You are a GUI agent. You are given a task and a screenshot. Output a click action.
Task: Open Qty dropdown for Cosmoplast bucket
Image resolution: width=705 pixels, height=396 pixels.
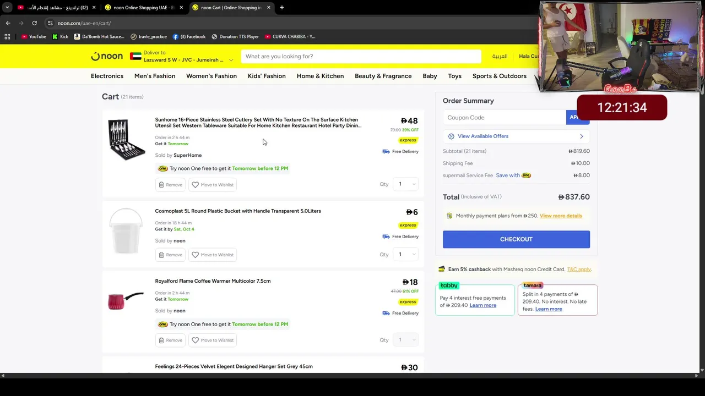406,254
